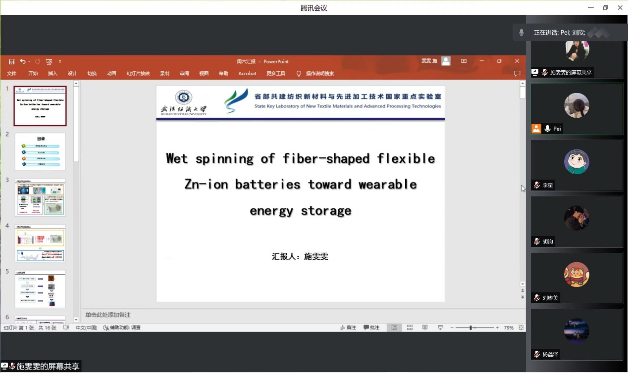This screenshot has height=373, width=628.
Task: Open the 幻灯片放映 ribbon tab
Action: tap(138, 74)
